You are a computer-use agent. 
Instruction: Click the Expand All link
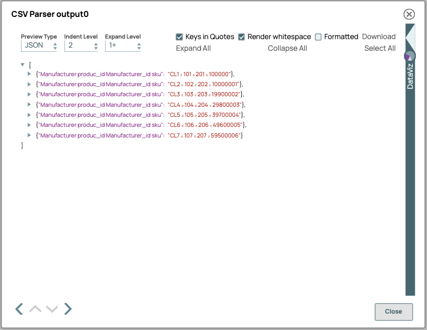tap(194, 48)
